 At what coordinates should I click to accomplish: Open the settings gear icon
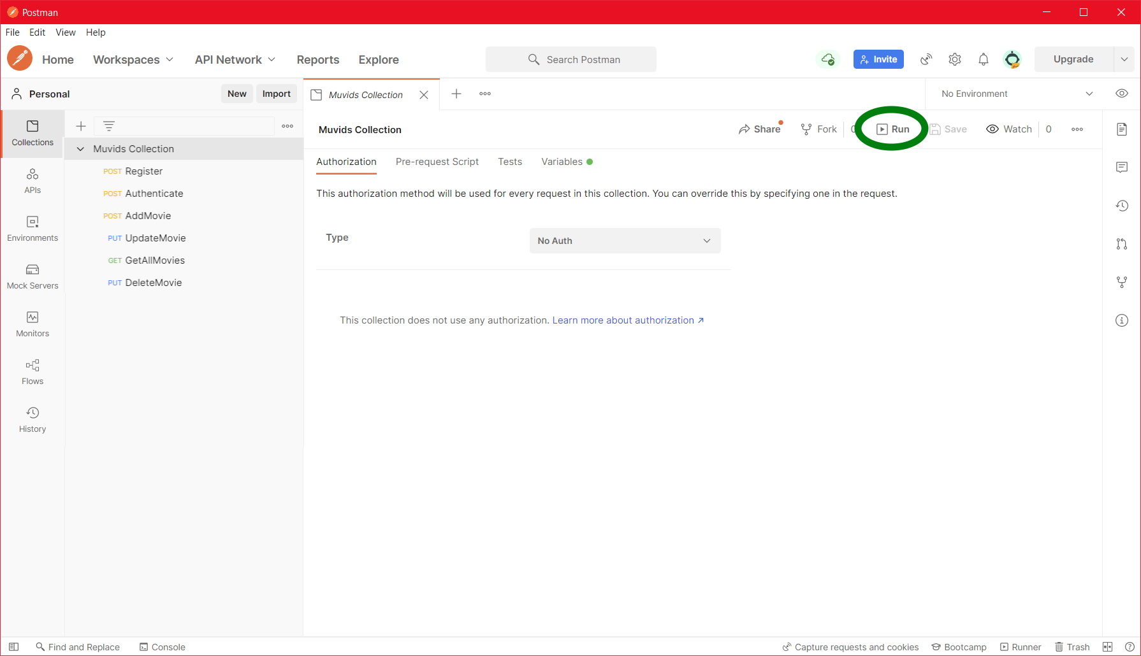pos(955,59)
